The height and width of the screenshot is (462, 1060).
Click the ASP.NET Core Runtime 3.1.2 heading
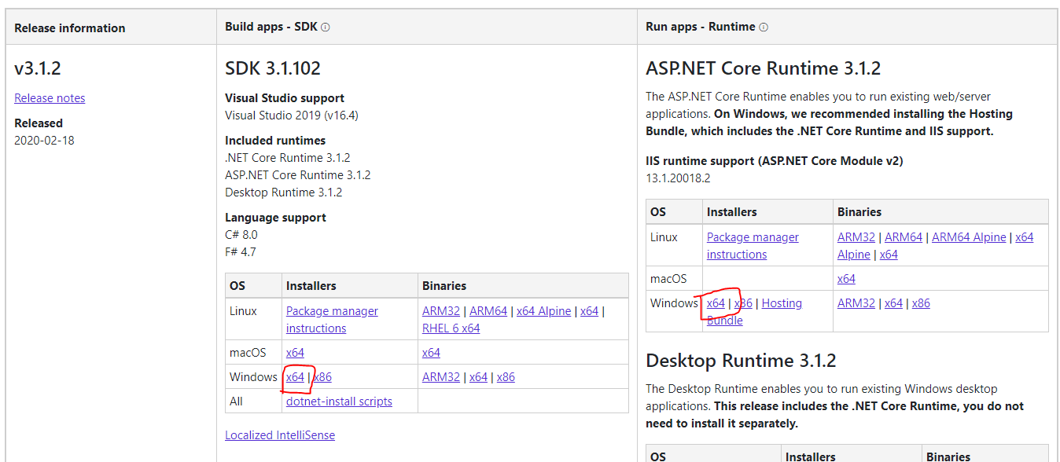[763, 68]
